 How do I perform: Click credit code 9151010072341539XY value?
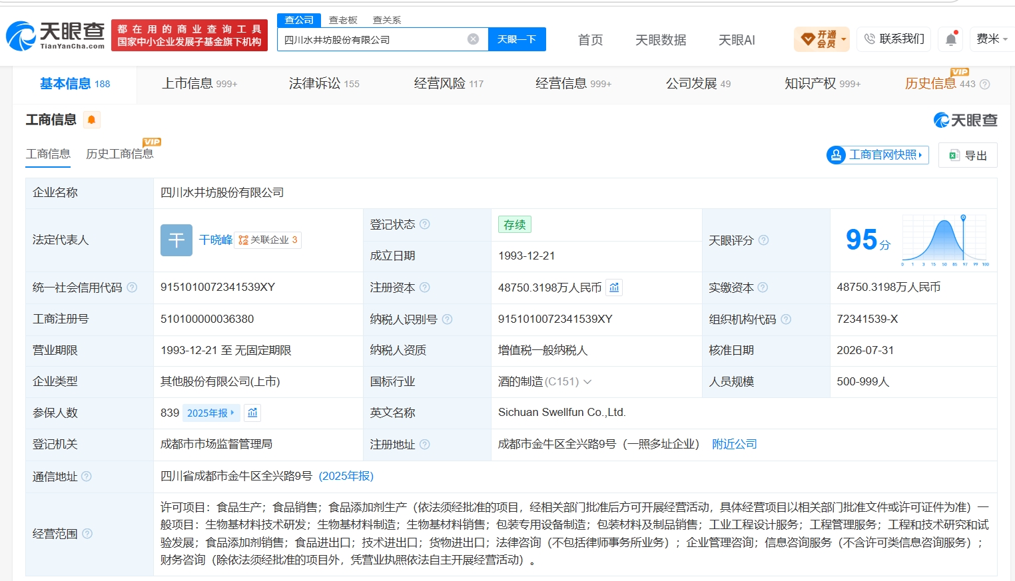[x=218, y=288]
